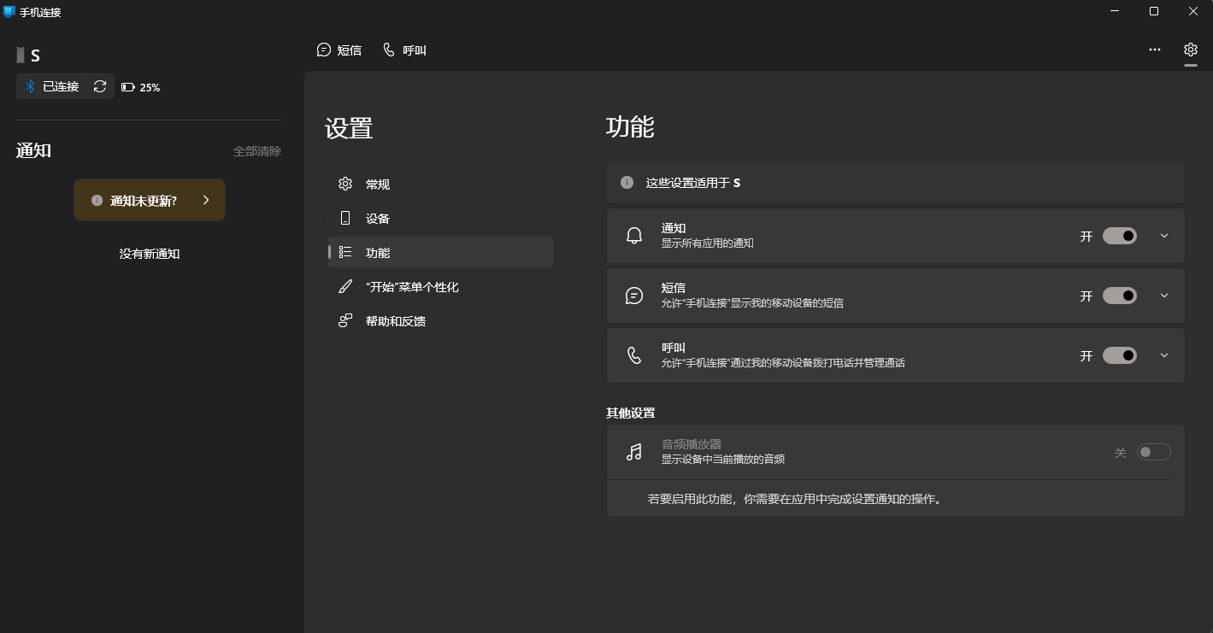Click the music note icon for 音频播放器
1213x633 pixels.
click(x=634, y=452)
